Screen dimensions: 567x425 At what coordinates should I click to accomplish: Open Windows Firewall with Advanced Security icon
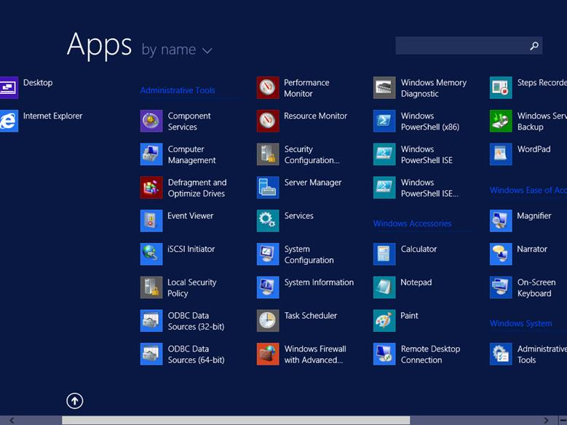click(268, 354)
